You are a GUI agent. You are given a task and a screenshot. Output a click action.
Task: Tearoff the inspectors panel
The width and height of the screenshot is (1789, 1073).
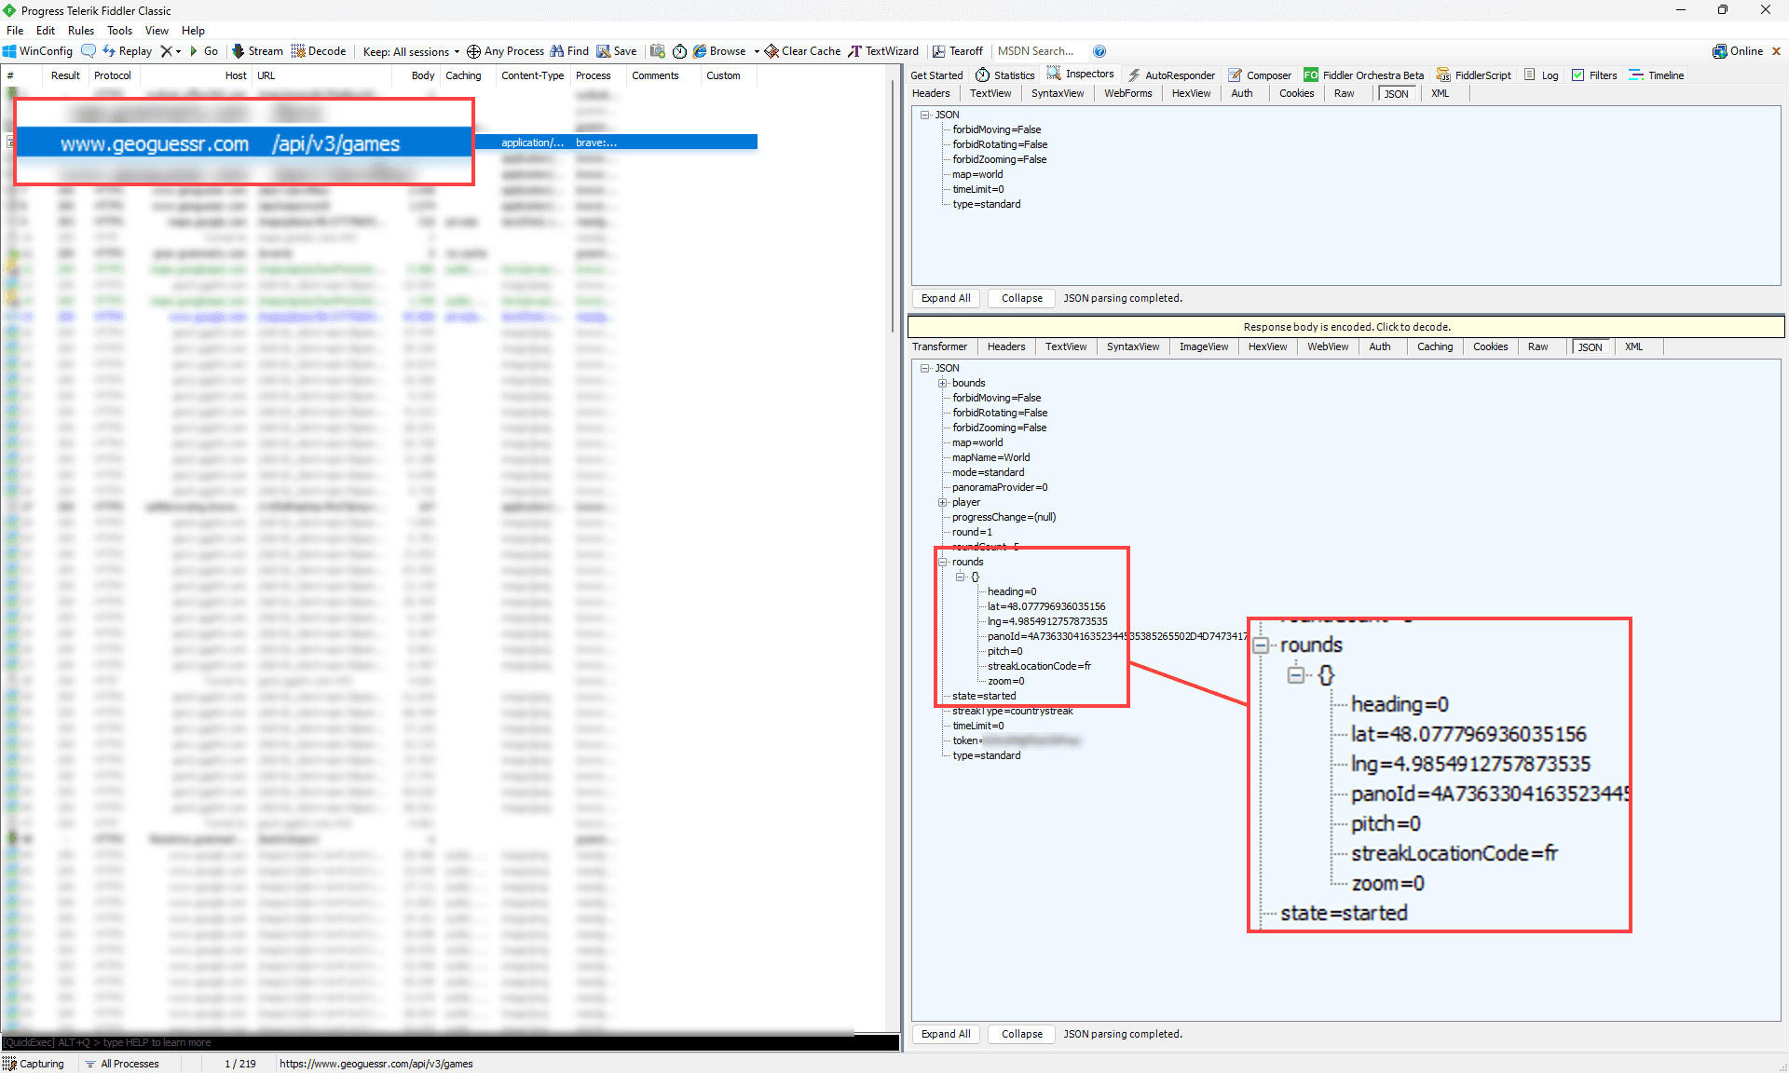tap(958, 51)
